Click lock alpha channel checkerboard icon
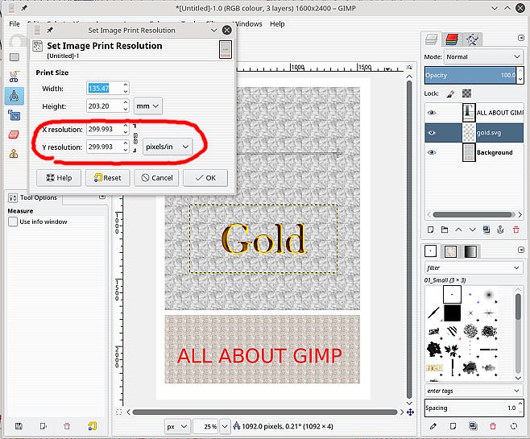Screen dimensions: 530x439 (467, 93)
